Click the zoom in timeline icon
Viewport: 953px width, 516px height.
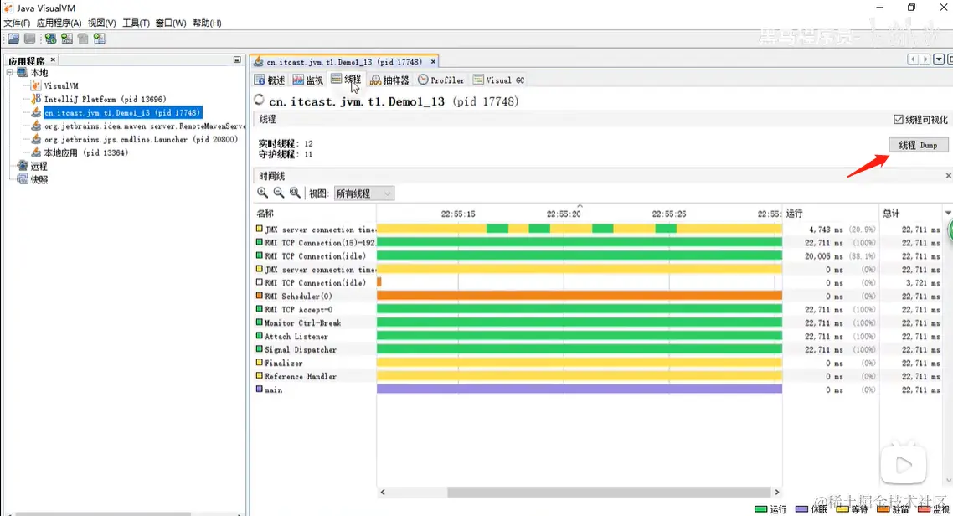click(x=263, y=193)
